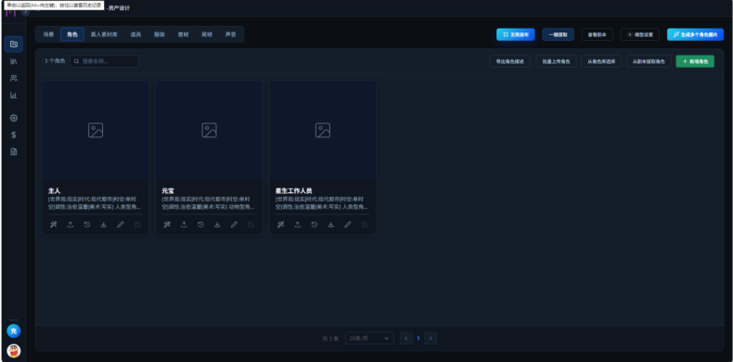Switch to the 服装 tab

pyautogui.click(x=160, y=34)
